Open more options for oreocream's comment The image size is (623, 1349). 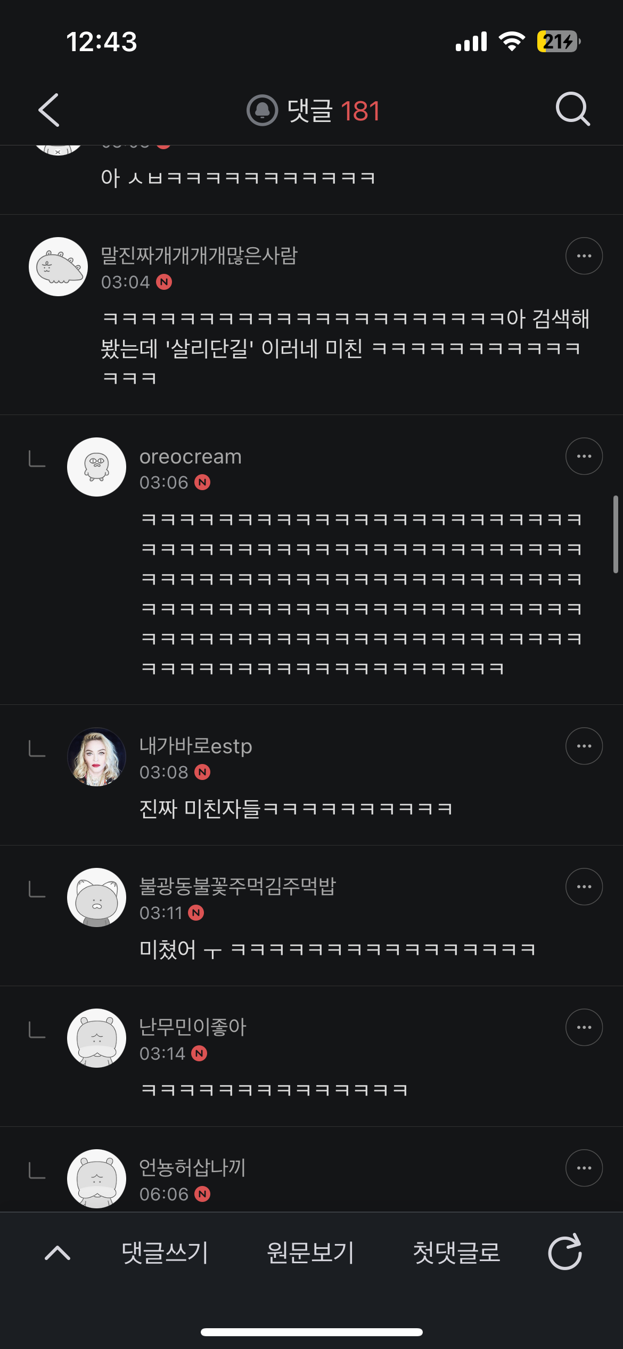point(584,456)
